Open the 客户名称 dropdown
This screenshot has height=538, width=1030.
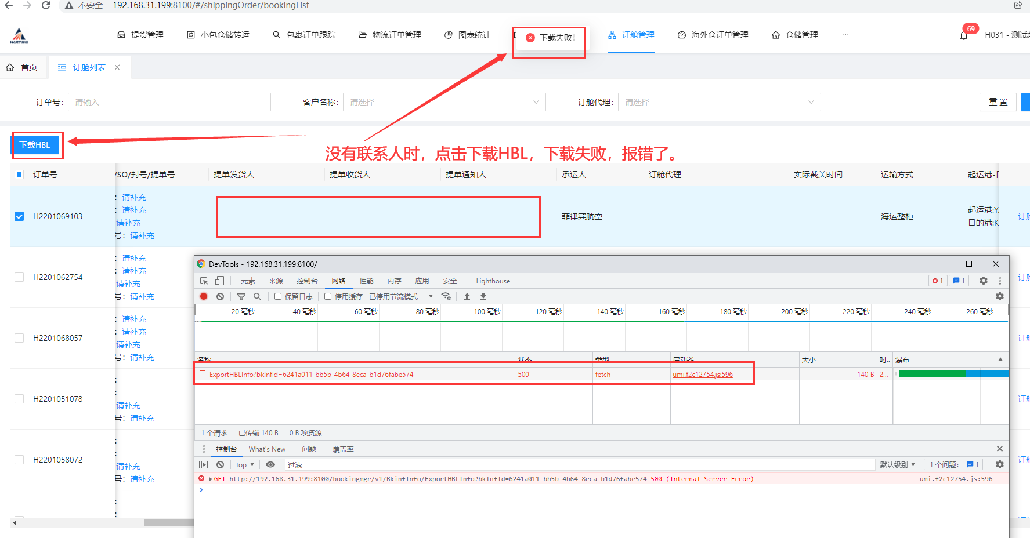pyautogui.click(x=444, y=102)
